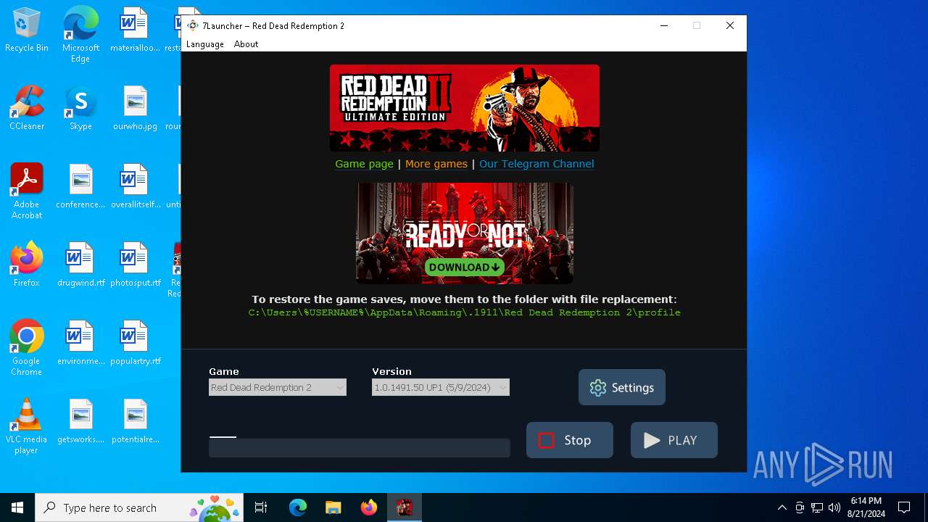Image resolution: width=928 pixels, height=522 pixels.
Task: Open the More games link
Action: [x=436, y=164]
